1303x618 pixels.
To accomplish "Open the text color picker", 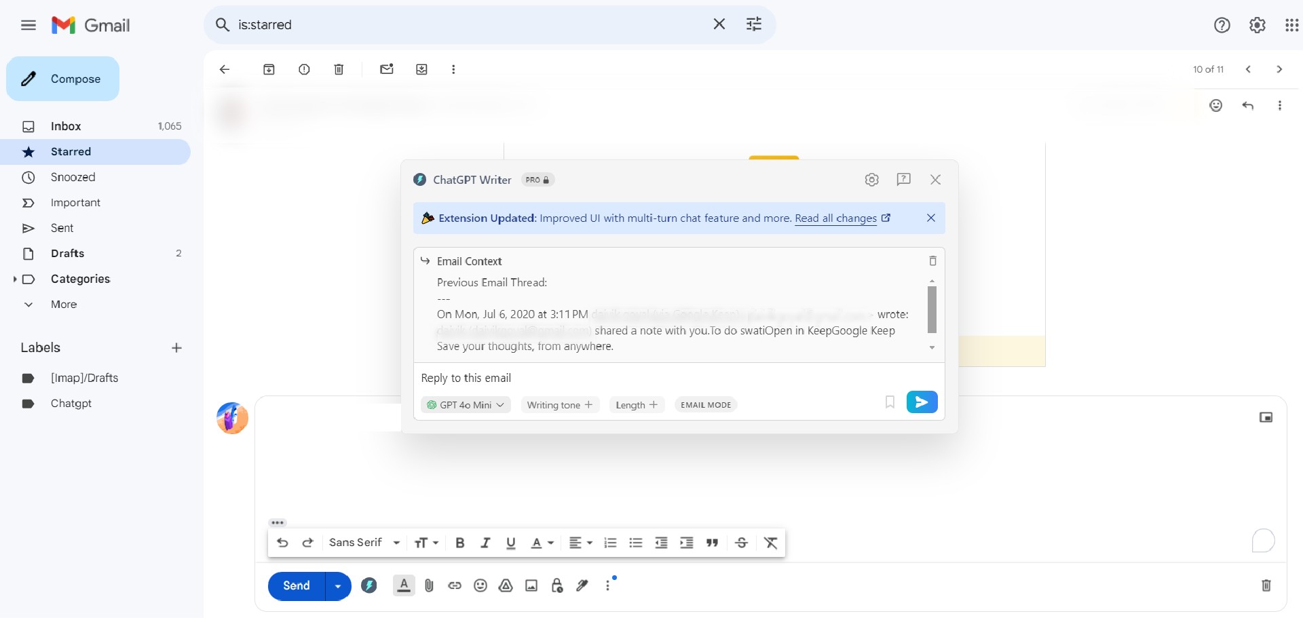I will tap(542, 543).
